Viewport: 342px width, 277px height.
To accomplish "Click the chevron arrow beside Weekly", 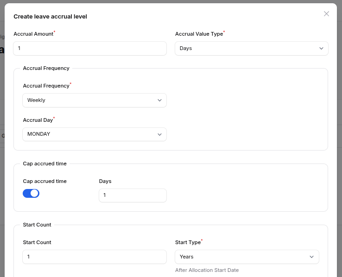I will click(x=159, y=101).
